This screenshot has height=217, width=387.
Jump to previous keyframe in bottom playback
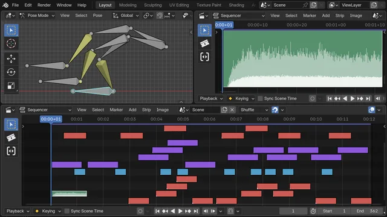[x=165, y=211]
